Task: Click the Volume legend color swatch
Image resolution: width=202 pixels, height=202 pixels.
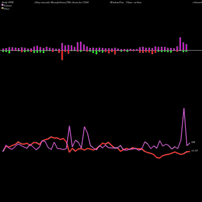Action: coord(2,5)
